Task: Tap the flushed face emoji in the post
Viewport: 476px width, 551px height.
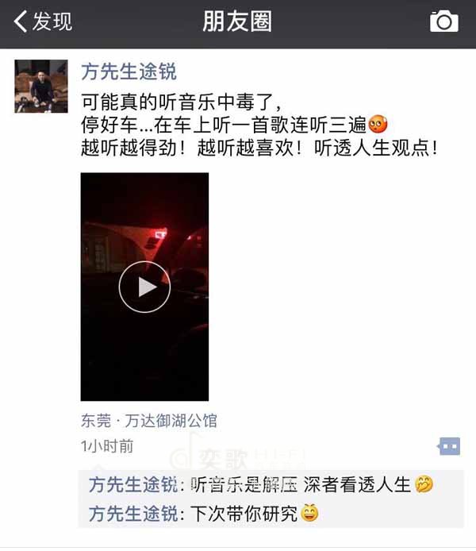Action: [x=378, y=124]
